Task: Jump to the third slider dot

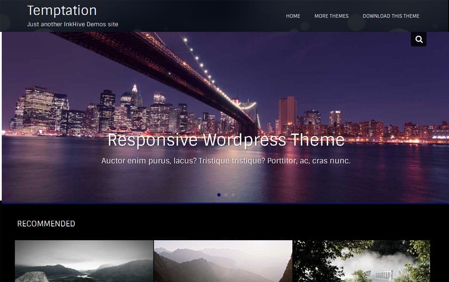Action: click(233, 195)
